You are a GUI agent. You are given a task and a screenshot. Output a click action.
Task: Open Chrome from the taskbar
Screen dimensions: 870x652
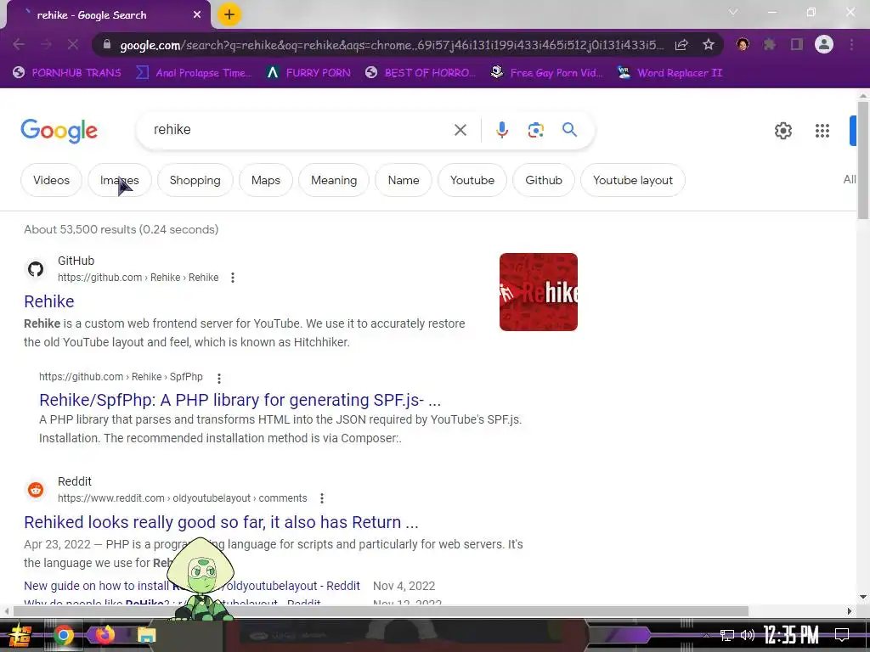[x=63, y=635]
